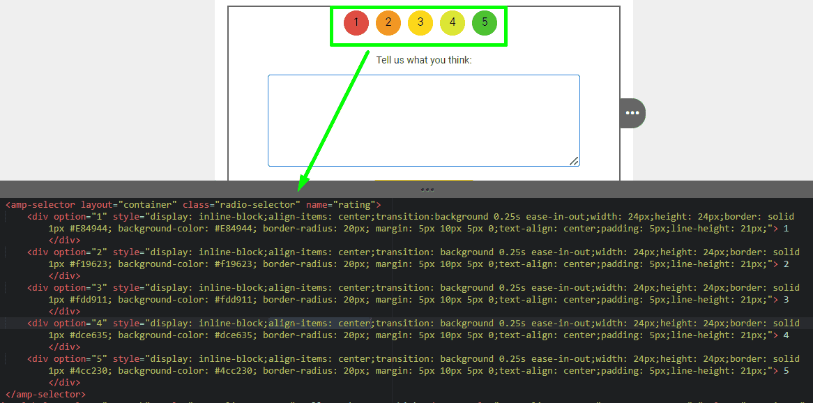Select rating 5 green circle
813x403 pixels.
coord(485,22)
